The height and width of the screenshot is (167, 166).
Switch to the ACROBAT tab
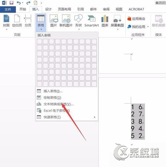[x=136, y=9]
